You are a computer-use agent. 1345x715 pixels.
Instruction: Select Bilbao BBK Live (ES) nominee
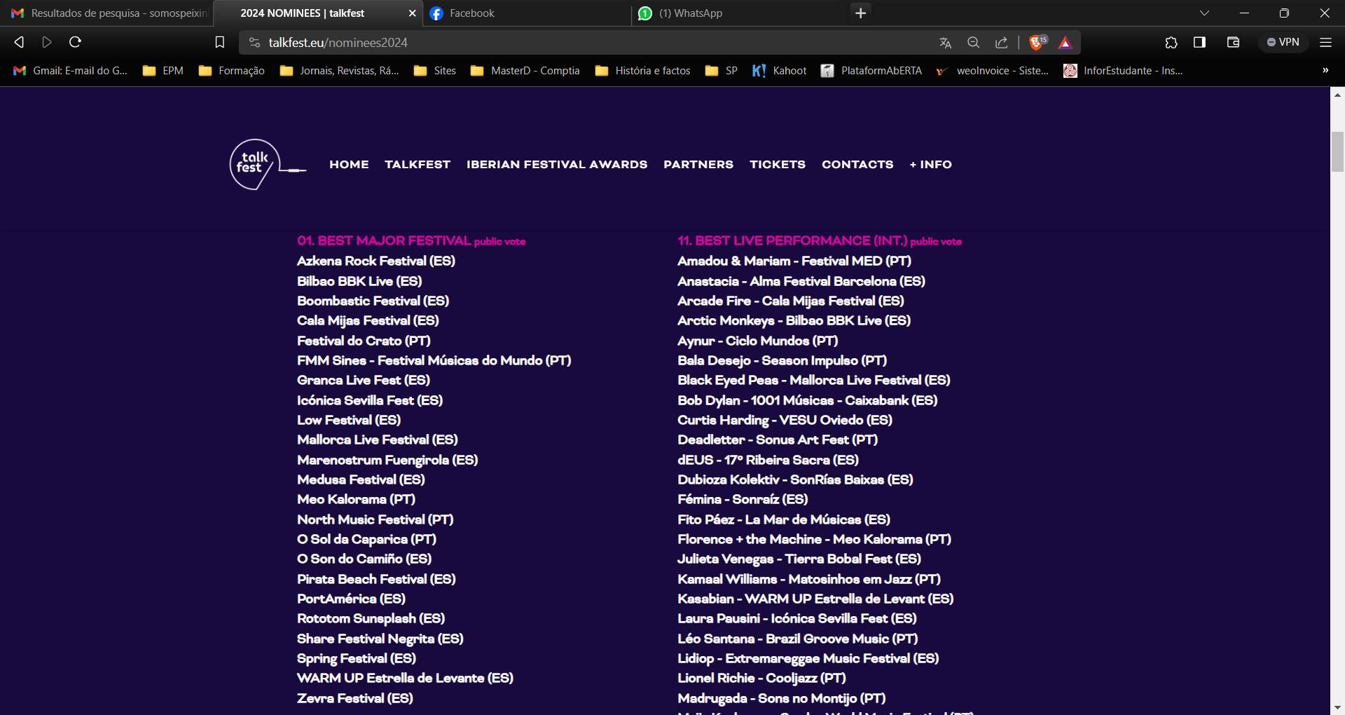[359, 281]
